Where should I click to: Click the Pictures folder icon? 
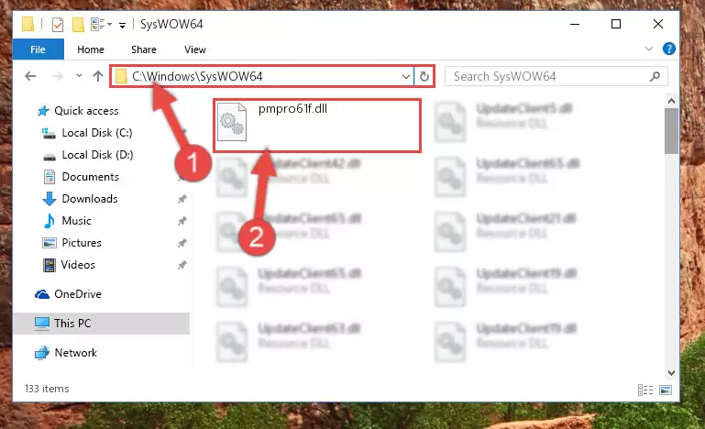coord(49,243)
